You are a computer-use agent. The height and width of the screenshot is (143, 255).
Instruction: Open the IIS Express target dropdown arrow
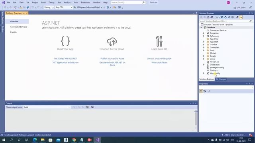tap(102, 8)
